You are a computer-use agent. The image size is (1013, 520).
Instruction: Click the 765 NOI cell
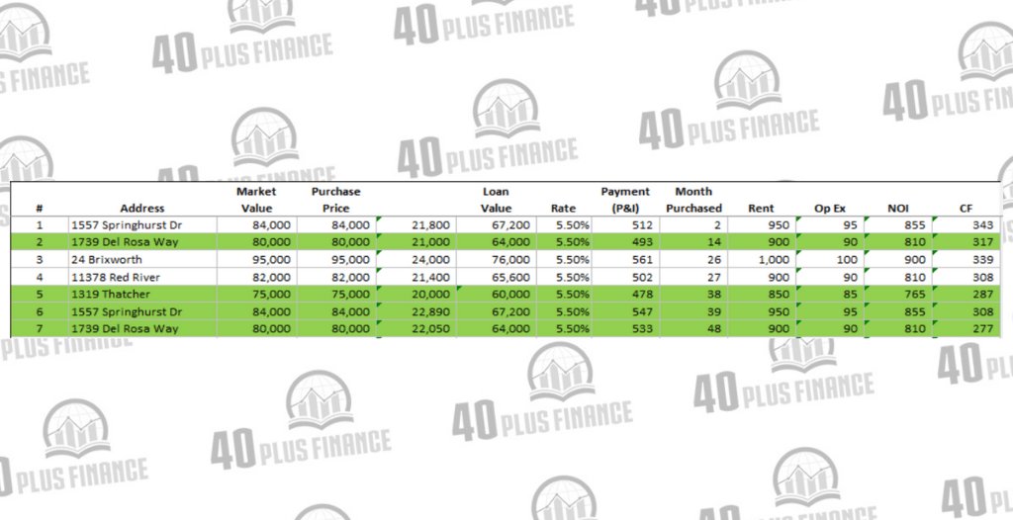[x=898, y=294]
